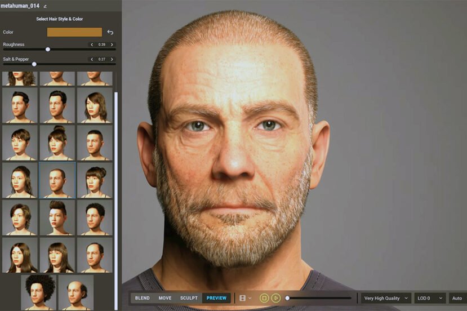Open the Very High Quality dropdown
The image size is (467, 311).
coord(386,298)
